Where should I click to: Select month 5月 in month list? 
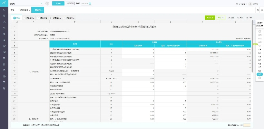tap(259, 60)
